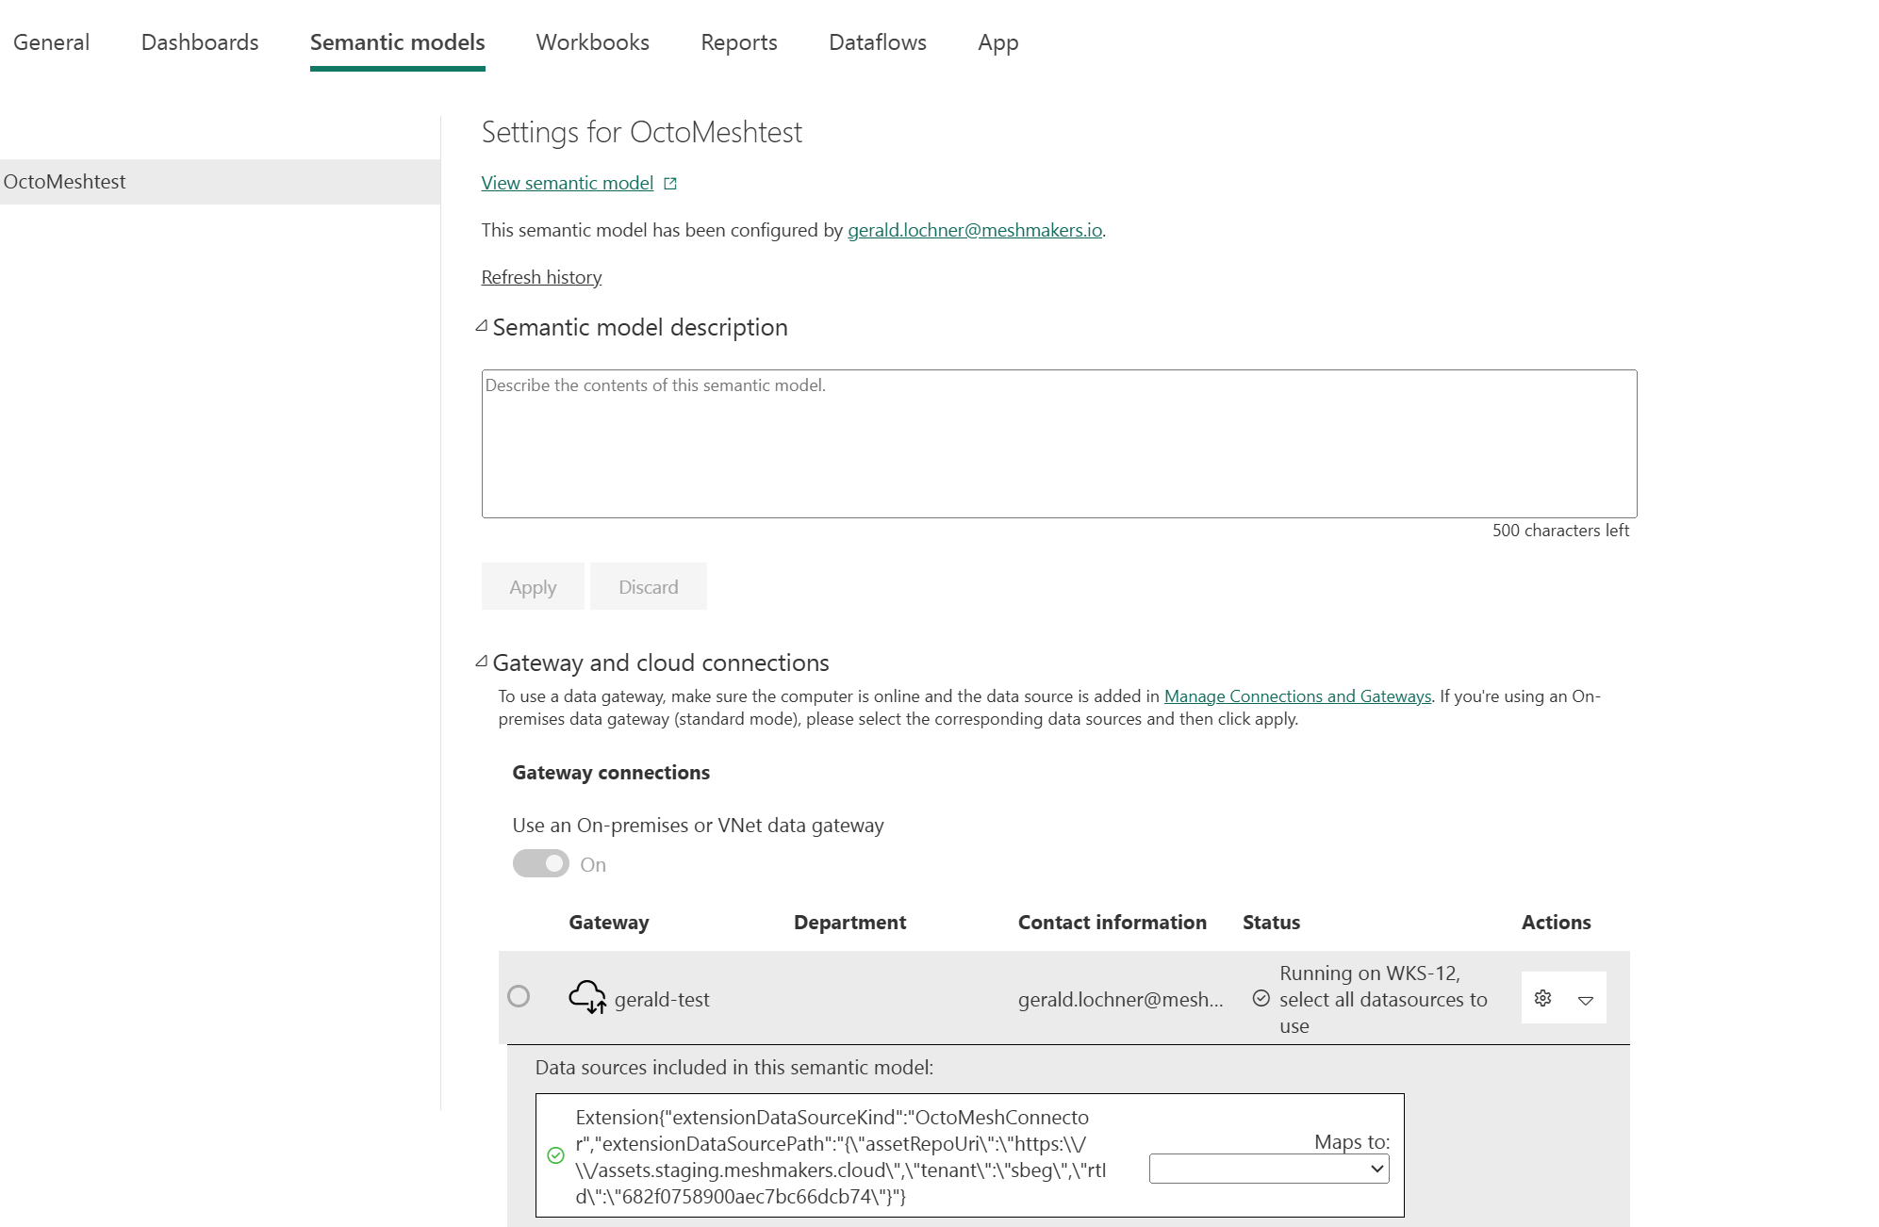Viewport: 1879px width, 1227px height.
Task: Click Contact information column header
Action: pyautogui.click(x=1113, y=923)
